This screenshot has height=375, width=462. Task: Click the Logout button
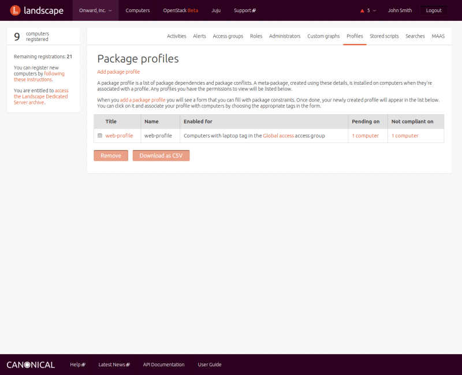point(433,10)
